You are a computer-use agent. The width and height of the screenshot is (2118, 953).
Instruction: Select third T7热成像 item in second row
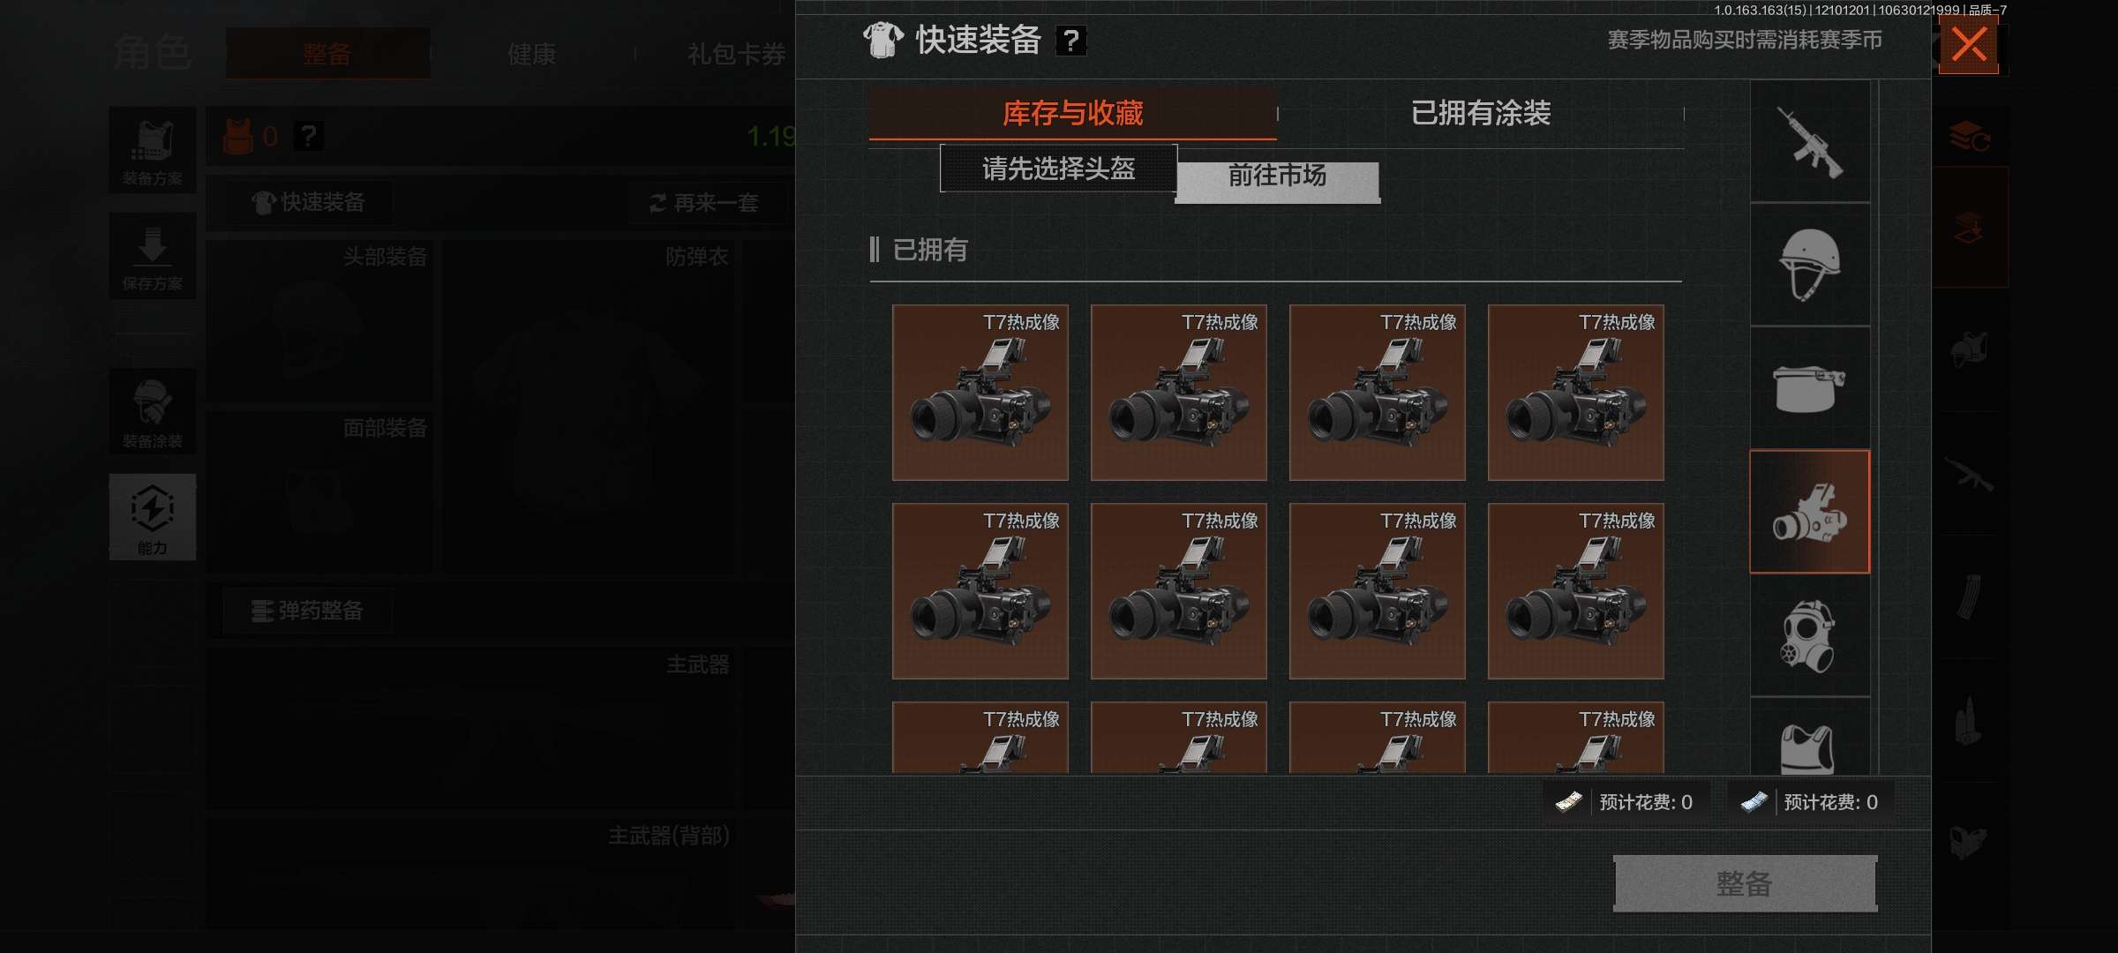(x=1378, y=591)
